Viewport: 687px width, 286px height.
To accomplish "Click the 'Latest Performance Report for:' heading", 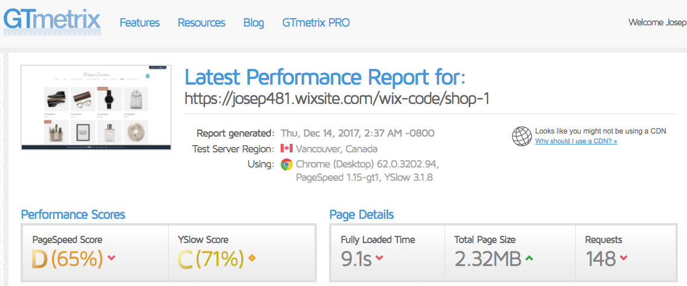I will click(x=325, y=77).
